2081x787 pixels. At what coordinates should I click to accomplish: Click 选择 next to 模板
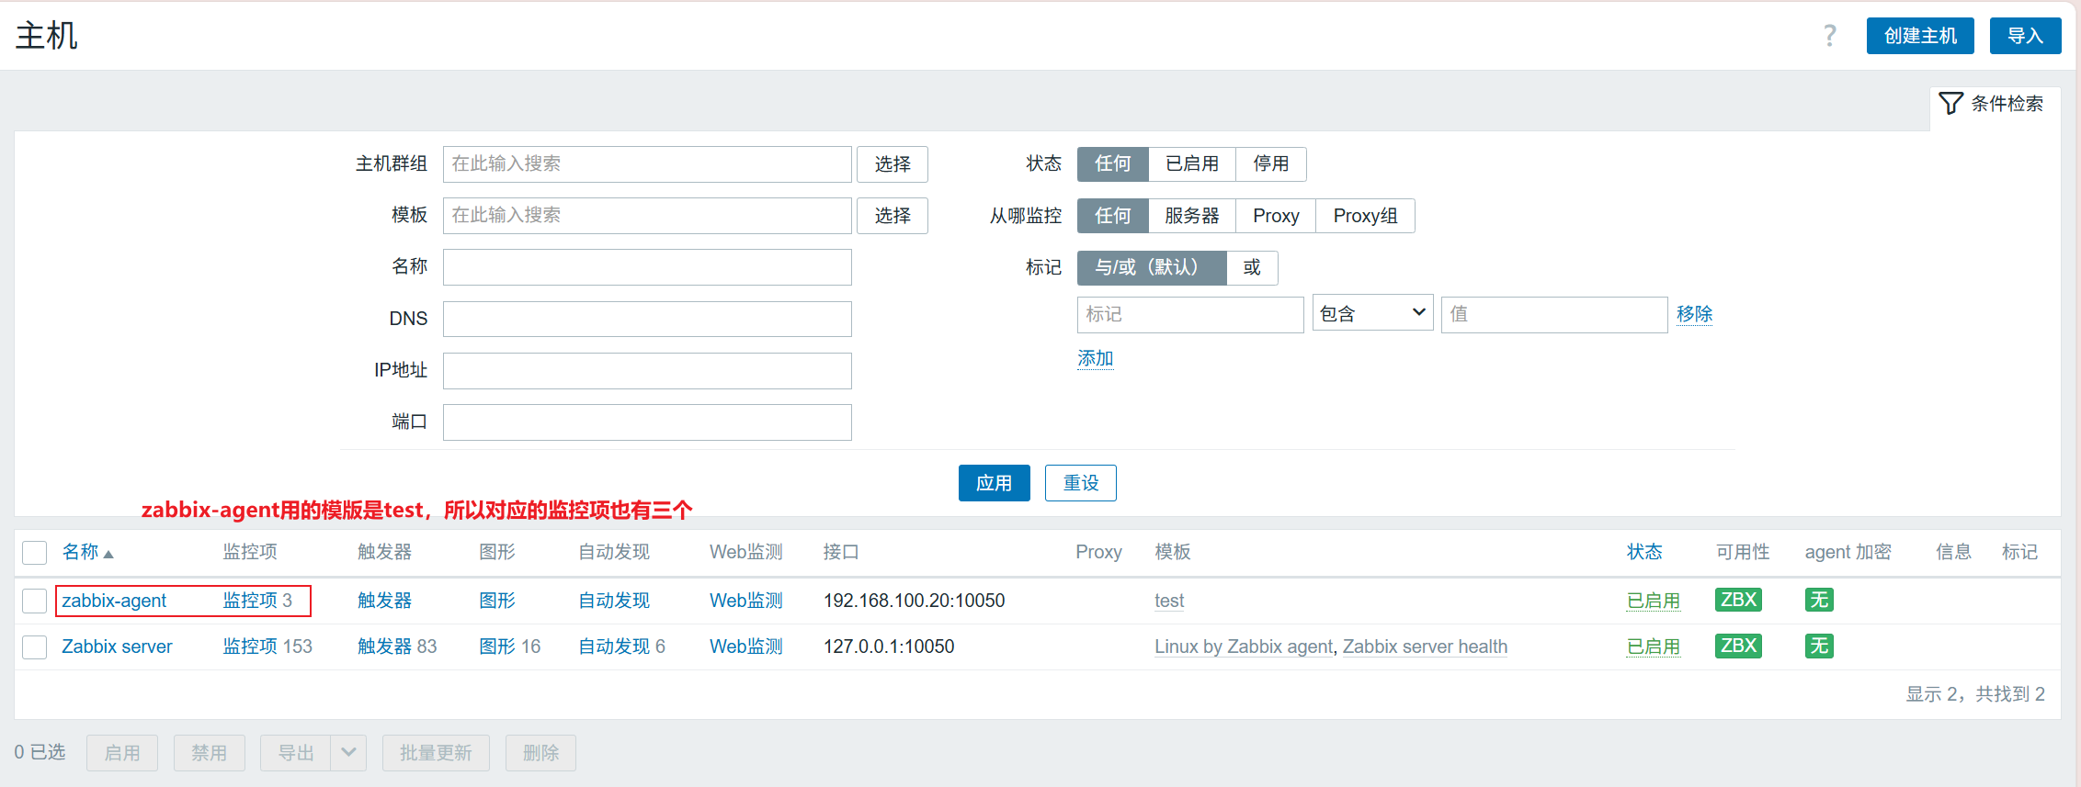[x=893, y=216]
